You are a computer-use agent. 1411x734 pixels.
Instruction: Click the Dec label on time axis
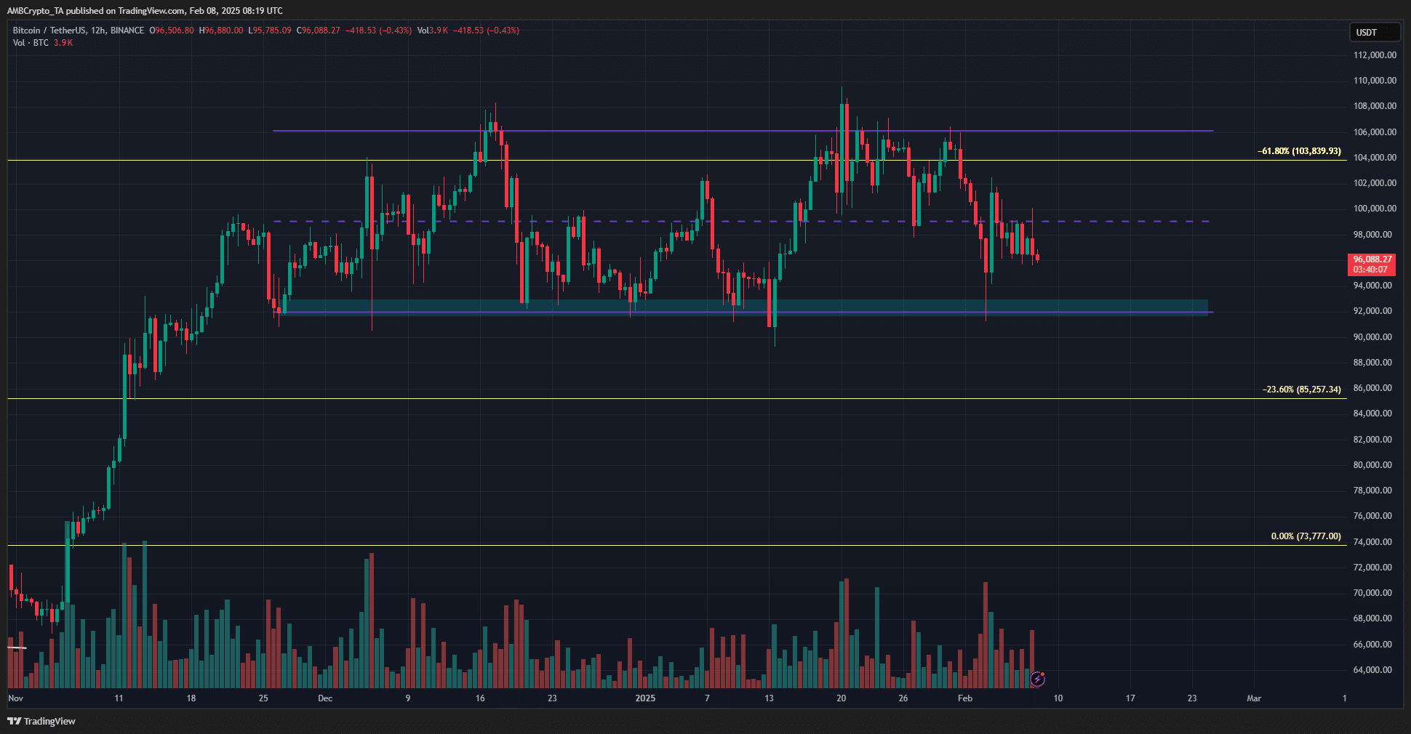[325, 698]
